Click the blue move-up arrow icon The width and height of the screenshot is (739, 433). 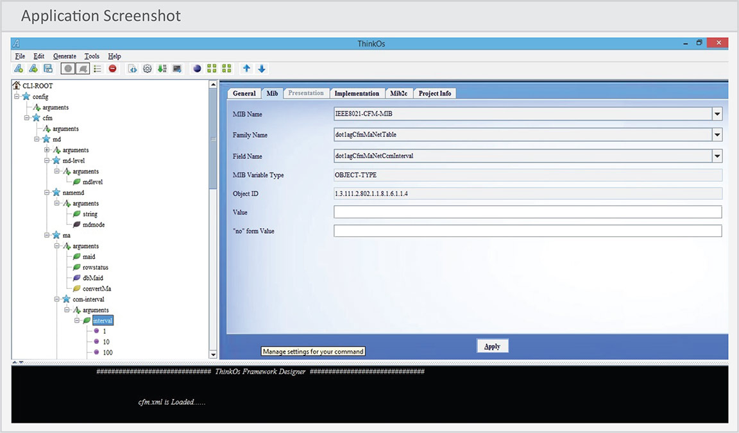(x=246, y=69)
